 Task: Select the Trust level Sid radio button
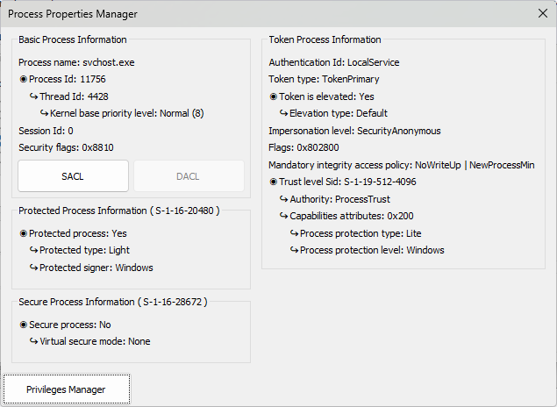tap(274, 182)
